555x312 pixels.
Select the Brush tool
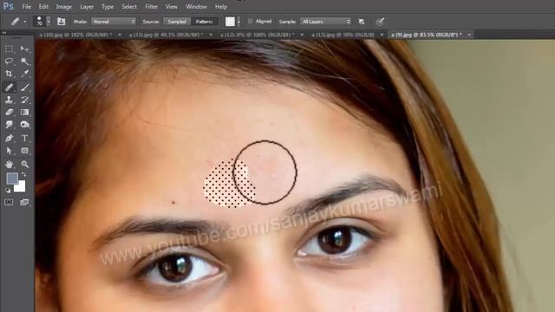pyautogui.click(x=24, y=87)
